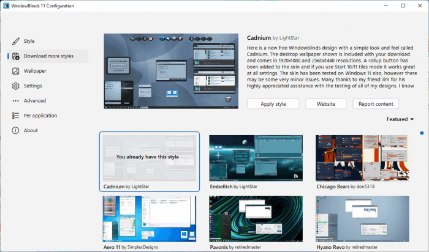This screenshot has width=429, height=252.
Task: Click the Advanced three-dots icon
Action: pos(15,100)
